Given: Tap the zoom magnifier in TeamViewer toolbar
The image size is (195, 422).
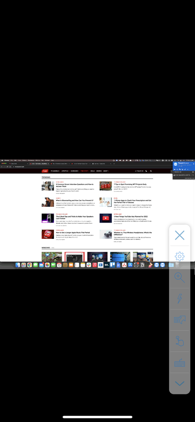Looking at the screenshot, I should tap(180, 277).
